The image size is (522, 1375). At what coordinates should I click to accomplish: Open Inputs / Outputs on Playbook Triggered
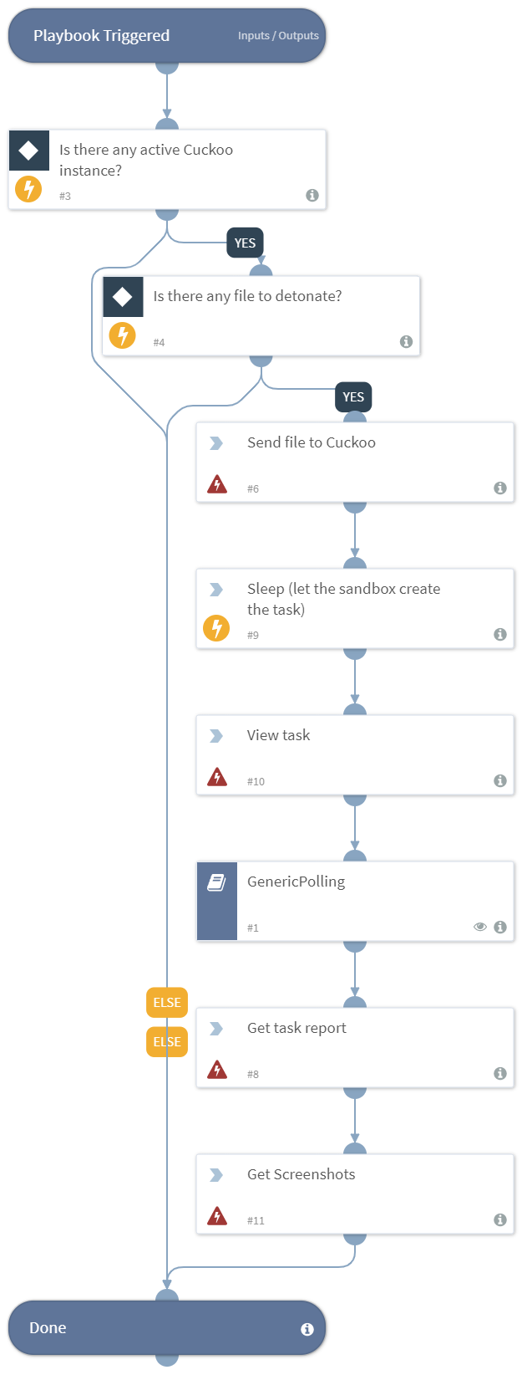pyautogui.click(x=278, y=36)
